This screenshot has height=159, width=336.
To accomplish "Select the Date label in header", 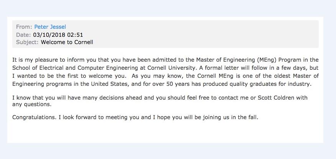I will coord(23,34).
